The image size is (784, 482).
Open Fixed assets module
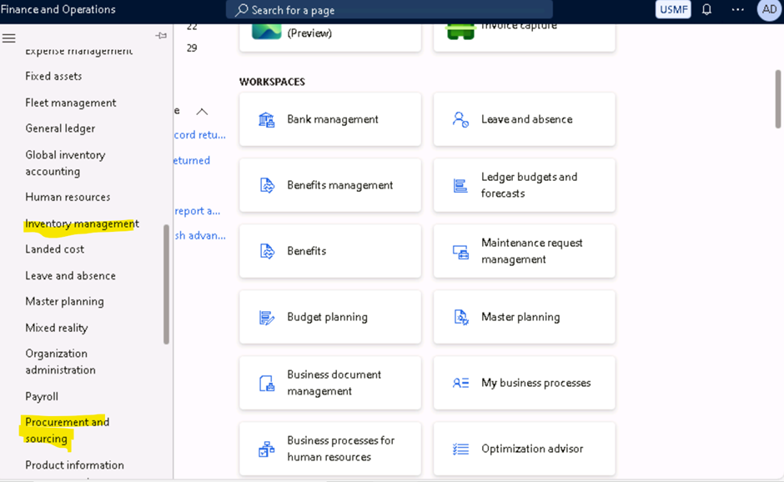[53, 77]
